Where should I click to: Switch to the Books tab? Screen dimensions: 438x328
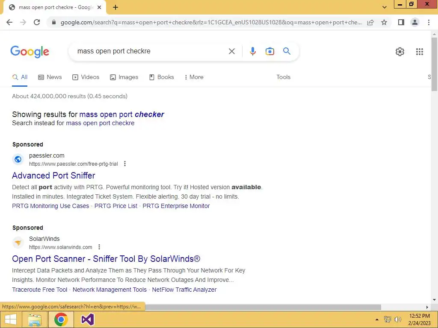tap(161, 77)
